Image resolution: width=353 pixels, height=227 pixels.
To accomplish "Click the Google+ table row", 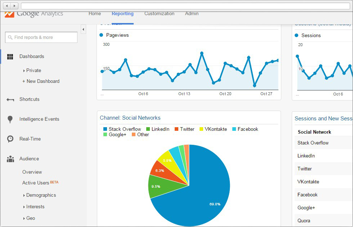I will click(323, 208).
